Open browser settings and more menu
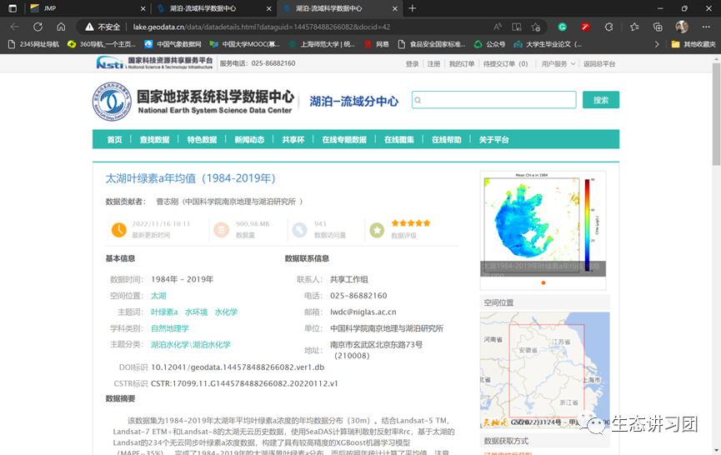 point(706,27)
